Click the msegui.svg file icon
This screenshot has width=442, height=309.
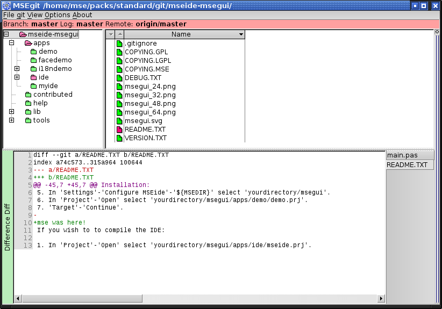coord(119,121)
